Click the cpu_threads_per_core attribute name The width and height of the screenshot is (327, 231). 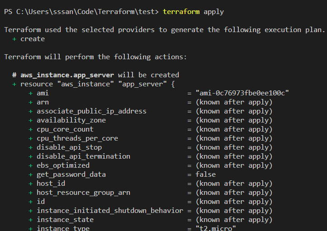click(x=77, y=138)
